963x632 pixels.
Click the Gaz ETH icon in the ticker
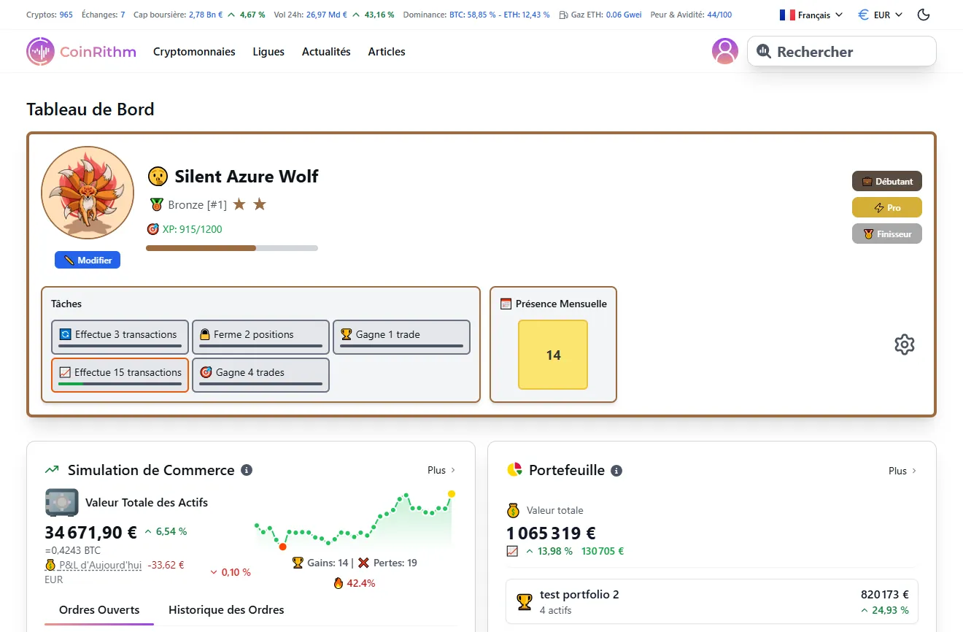(564, 14)
